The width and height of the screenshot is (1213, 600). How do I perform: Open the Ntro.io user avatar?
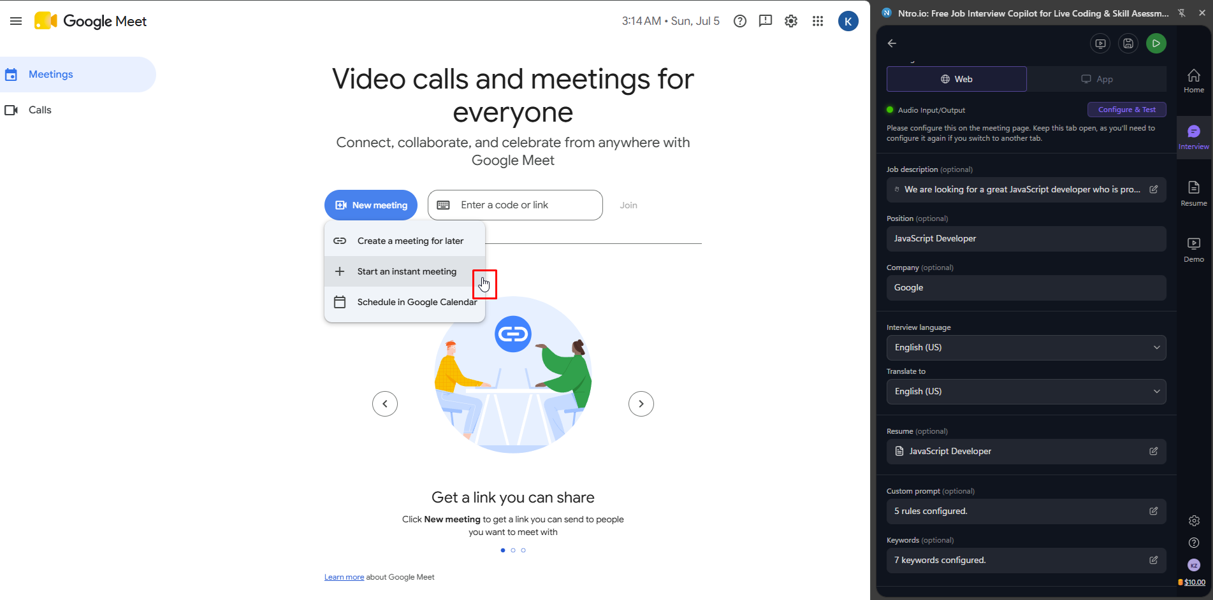point(1194,565)
